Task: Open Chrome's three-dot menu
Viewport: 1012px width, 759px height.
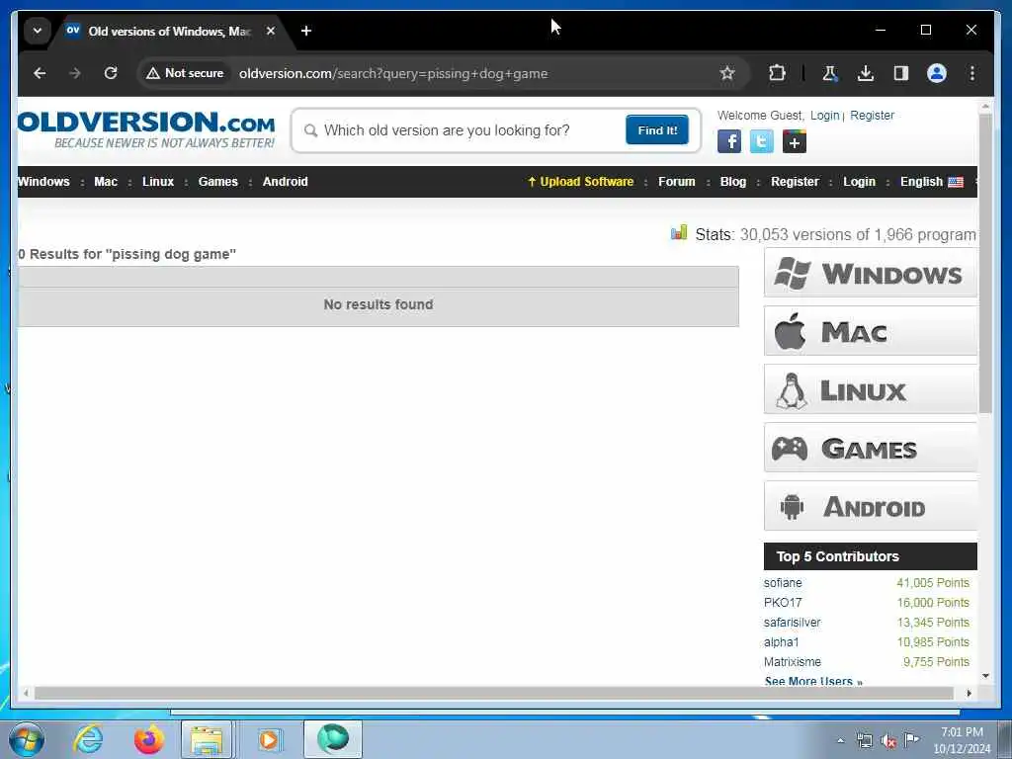Action: pyautogui.click(x=972, y=73)
